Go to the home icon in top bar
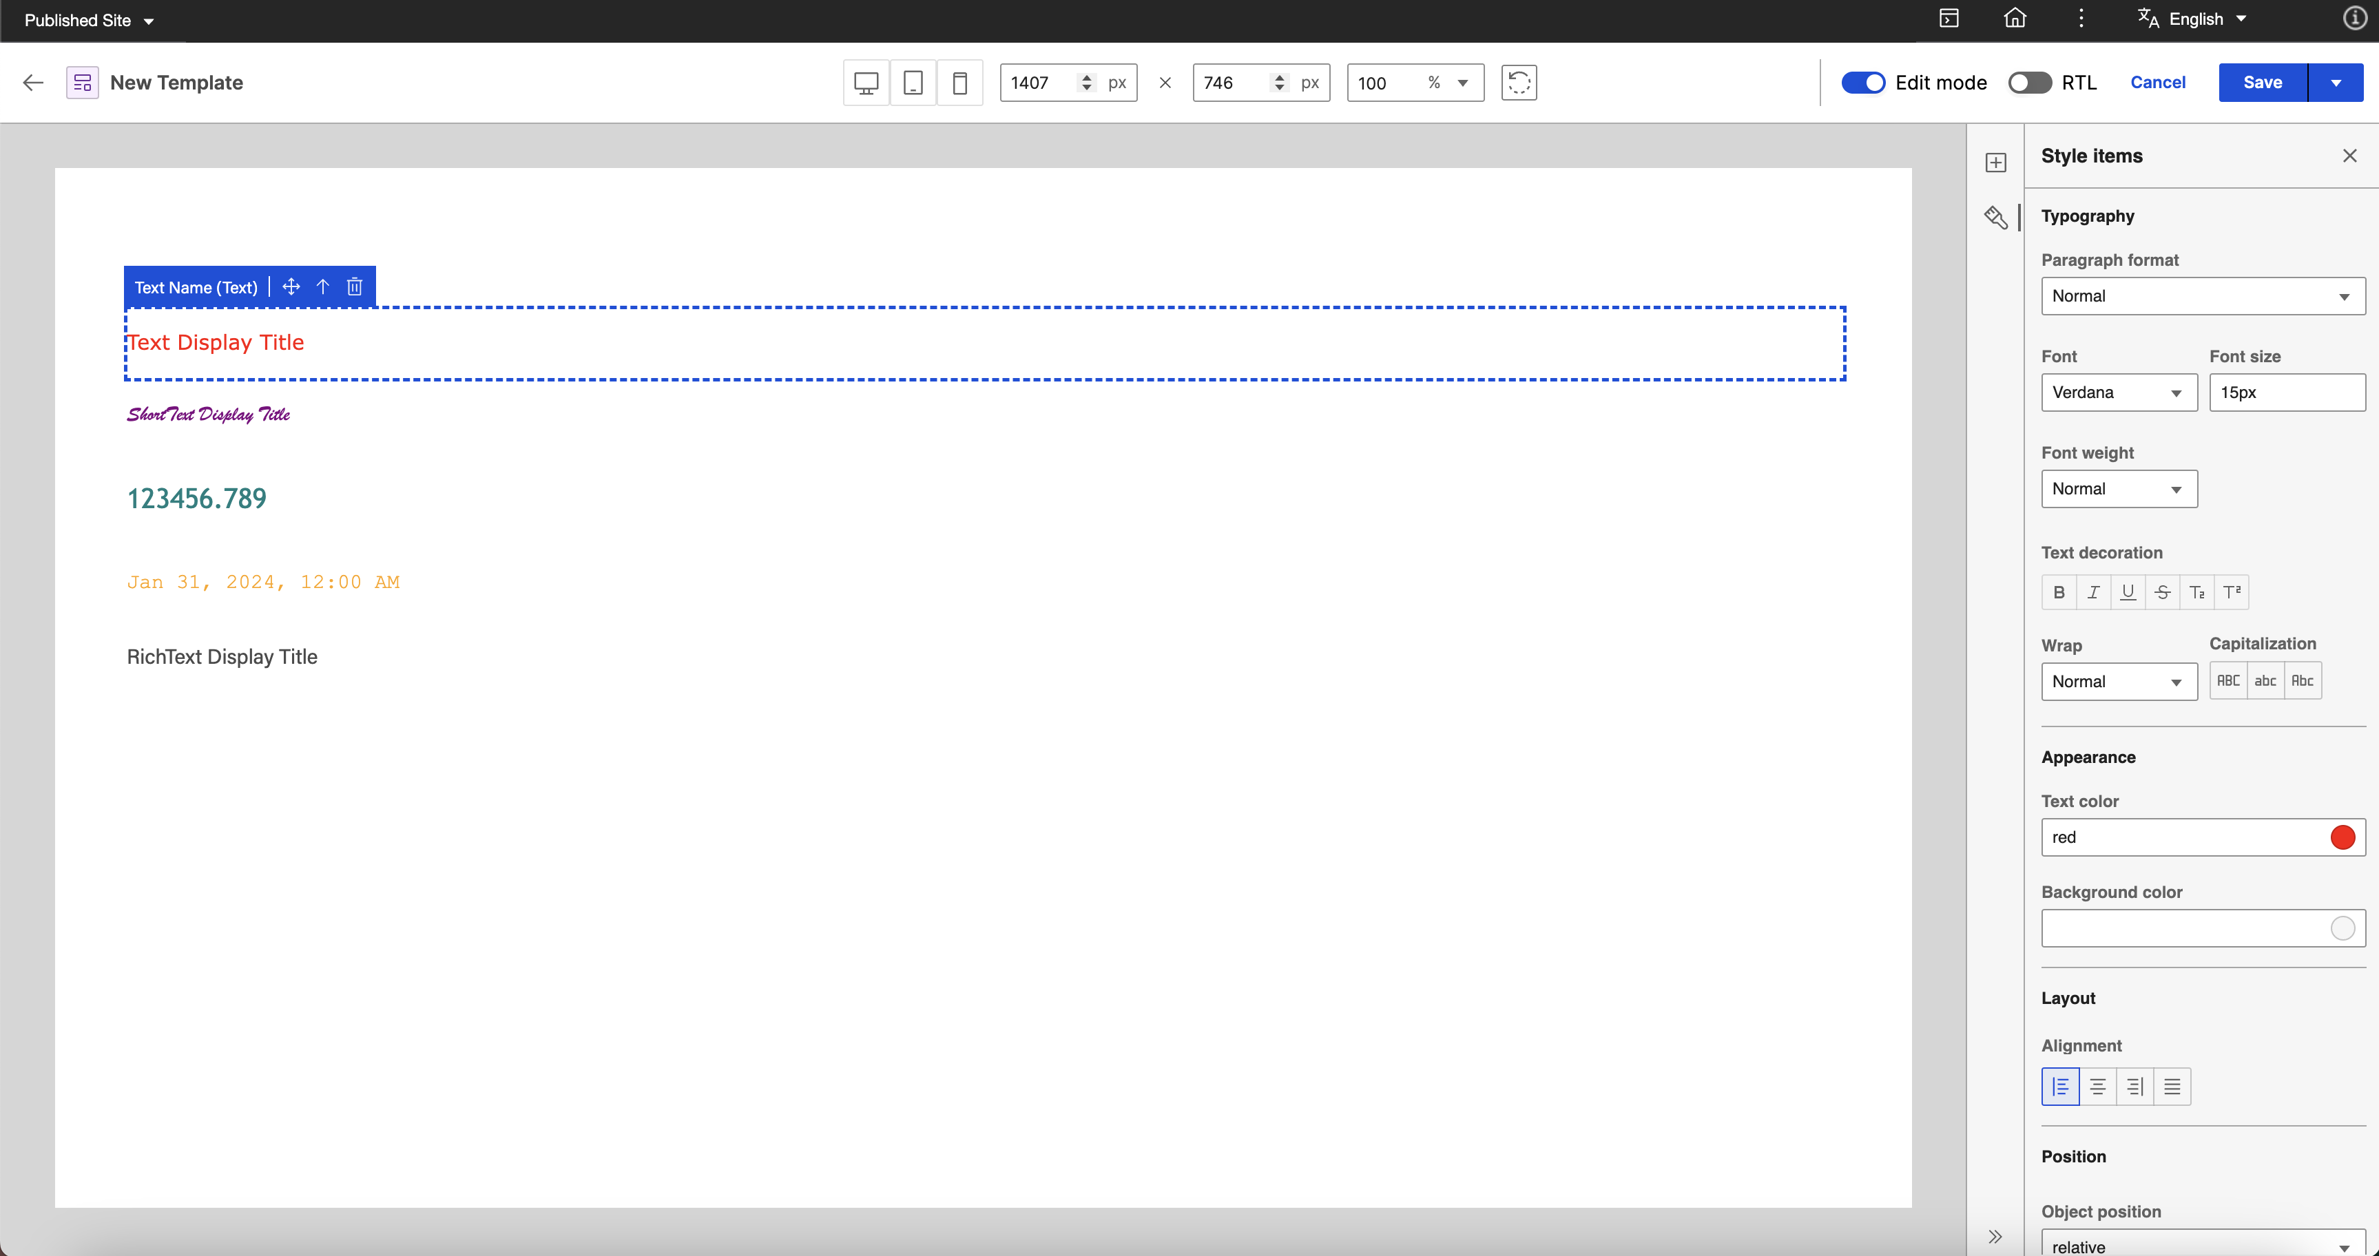This screenshot has height=1256, width=2379. [x=2015, y=19]
